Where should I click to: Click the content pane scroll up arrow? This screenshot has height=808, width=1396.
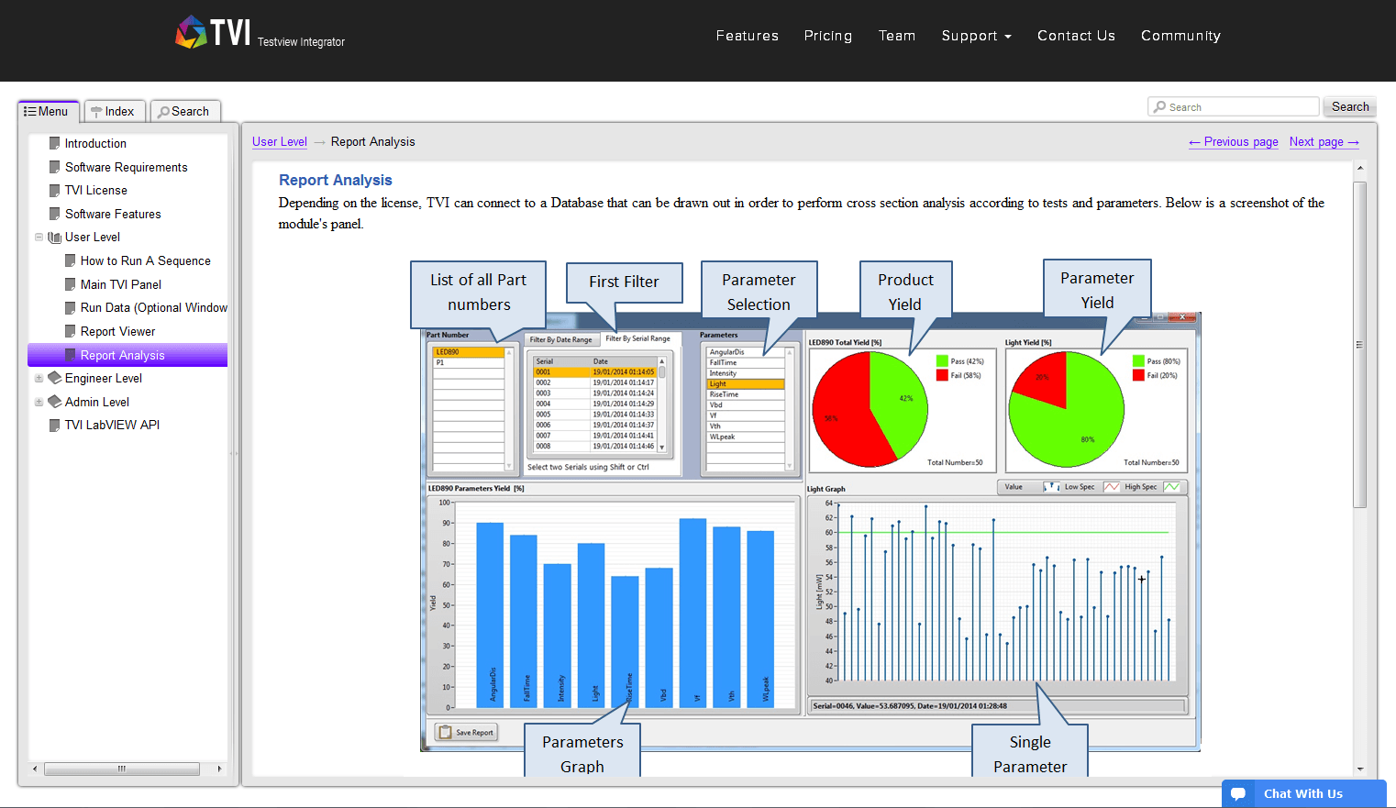coord(1360,169)
